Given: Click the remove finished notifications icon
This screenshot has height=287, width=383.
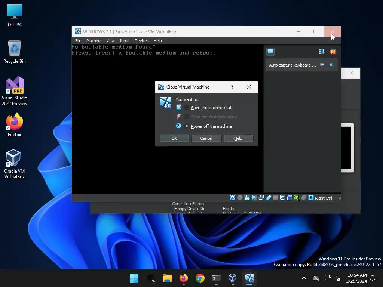Looking at the screenshot, I should click(x=333, y=52).
